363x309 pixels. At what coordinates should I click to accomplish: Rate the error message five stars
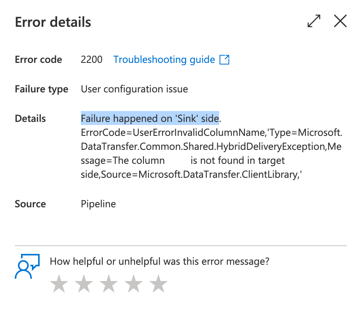(x=158, y=283)
